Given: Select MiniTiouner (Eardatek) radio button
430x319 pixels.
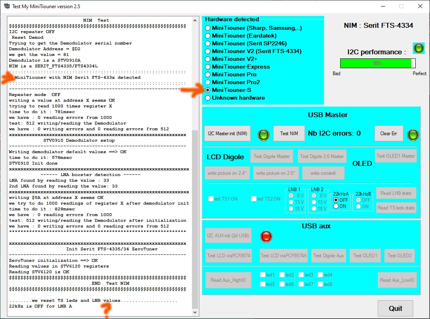Looking at the screenshot, I should click(x=207, y=36).
